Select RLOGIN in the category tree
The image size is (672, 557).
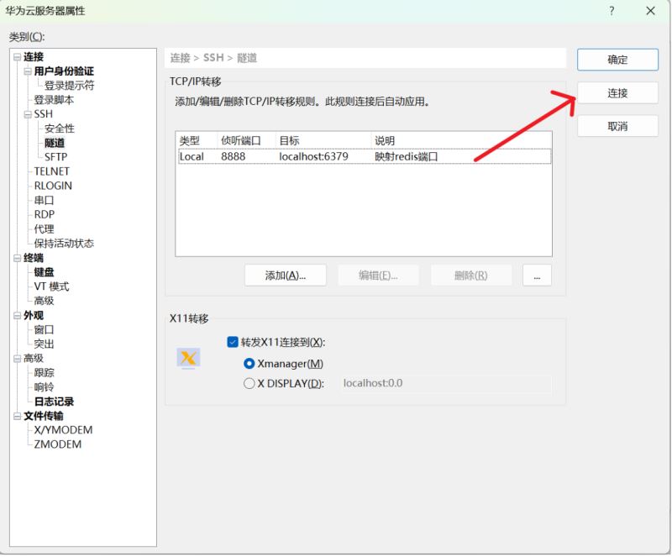(53, 187)
